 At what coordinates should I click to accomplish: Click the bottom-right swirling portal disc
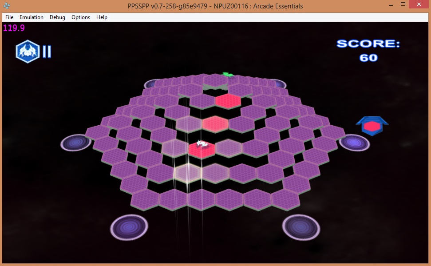click(x=301, y=226)
